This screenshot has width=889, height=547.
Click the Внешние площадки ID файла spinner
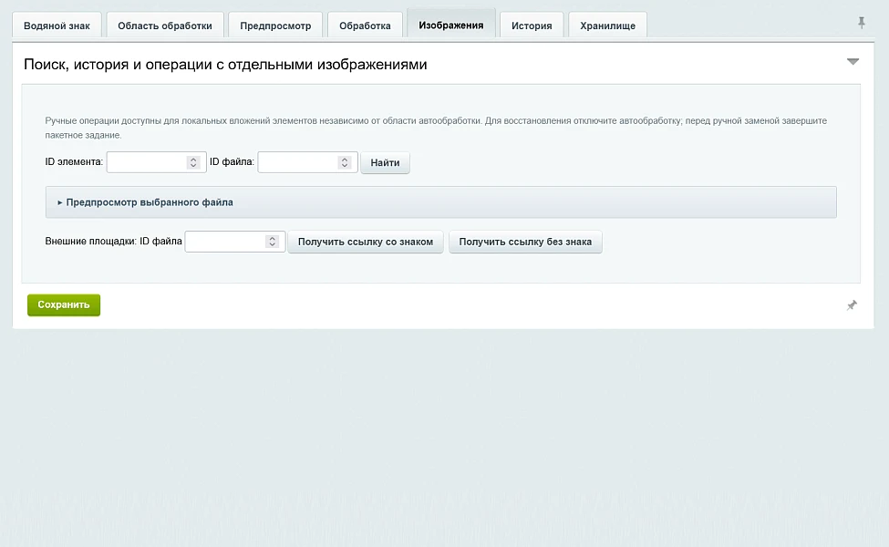(272, 242)
